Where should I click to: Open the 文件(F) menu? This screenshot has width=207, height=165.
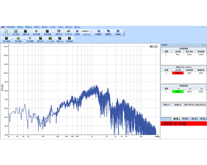[x=53, y=27]
